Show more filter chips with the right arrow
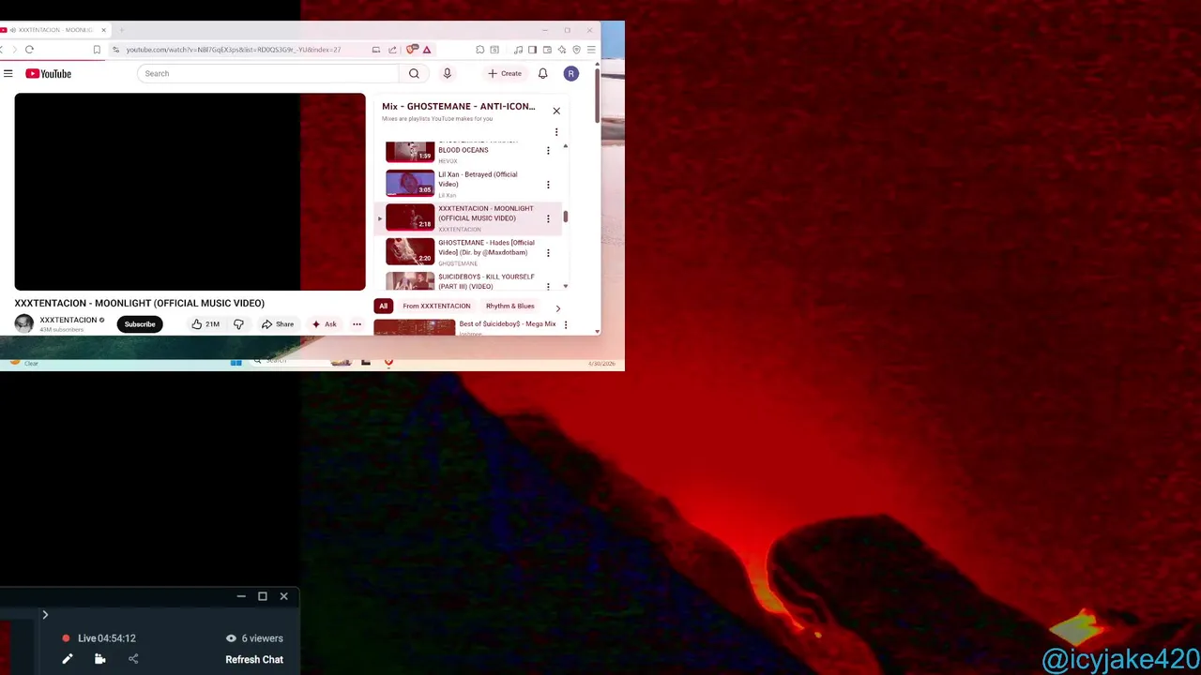The height and width of the screenshot is (675, 1201). click(x=557, y=307)
